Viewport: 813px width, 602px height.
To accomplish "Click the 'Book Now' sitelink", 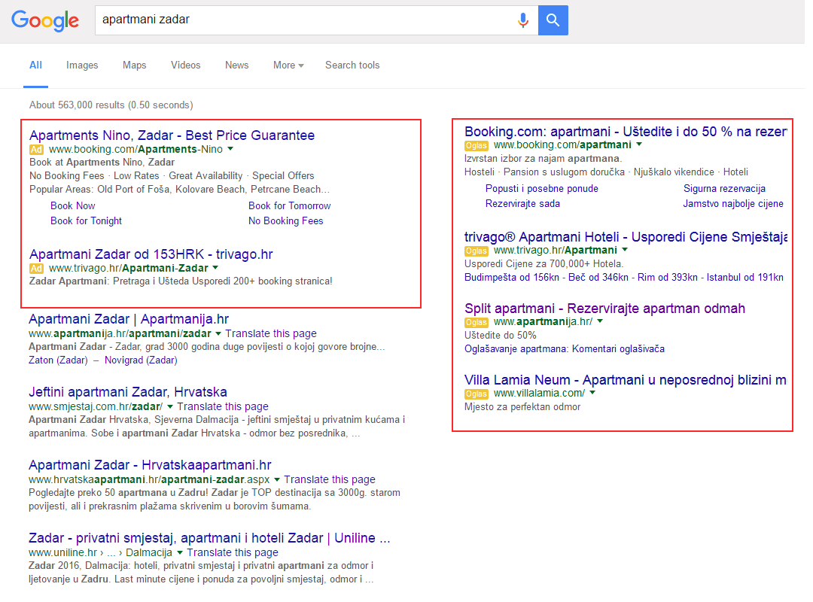I will [72, 206].
